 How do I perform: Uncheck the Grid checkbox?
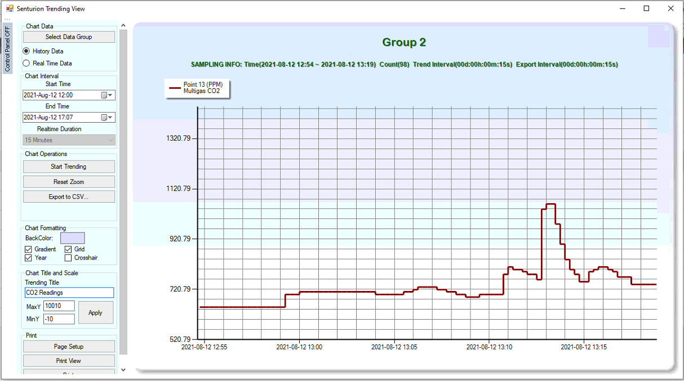(68, 249)
